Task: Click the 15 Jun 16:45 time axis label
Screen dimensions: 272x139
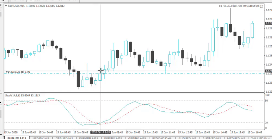Action: point(255,132)
